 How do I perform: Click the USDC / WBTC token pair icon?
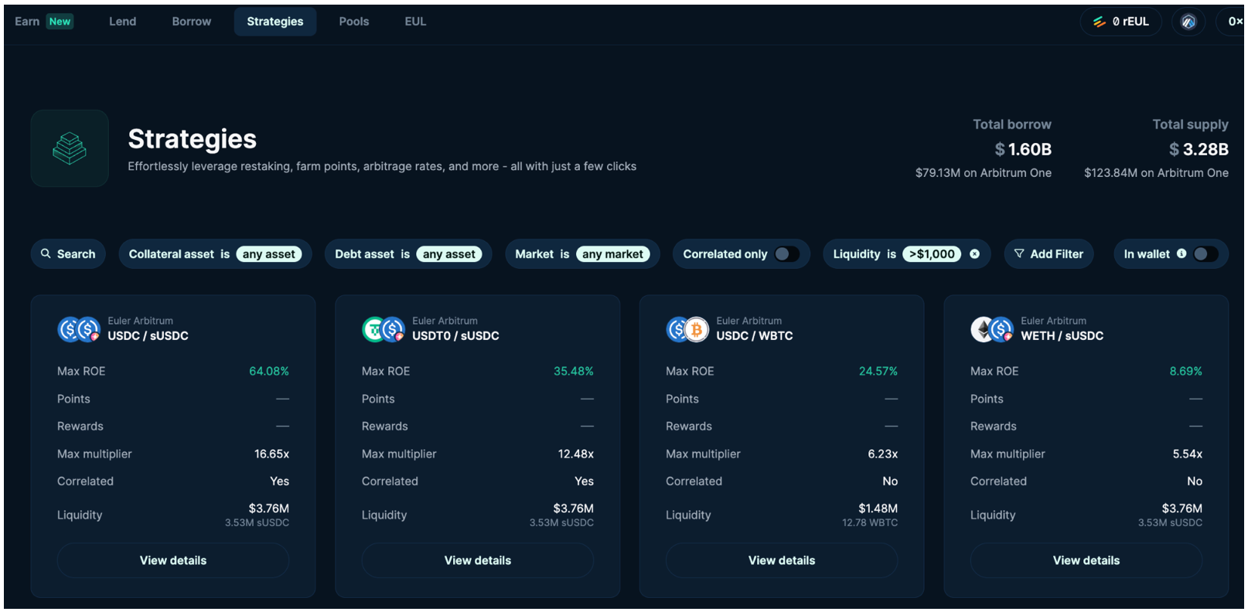[687, 329]
